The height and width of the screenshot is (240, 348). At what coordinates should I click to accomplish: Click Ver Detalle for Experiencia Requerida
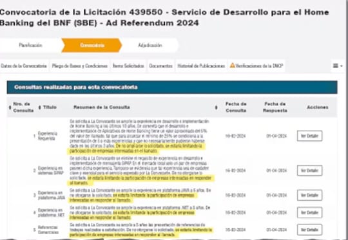click(309, 136)
